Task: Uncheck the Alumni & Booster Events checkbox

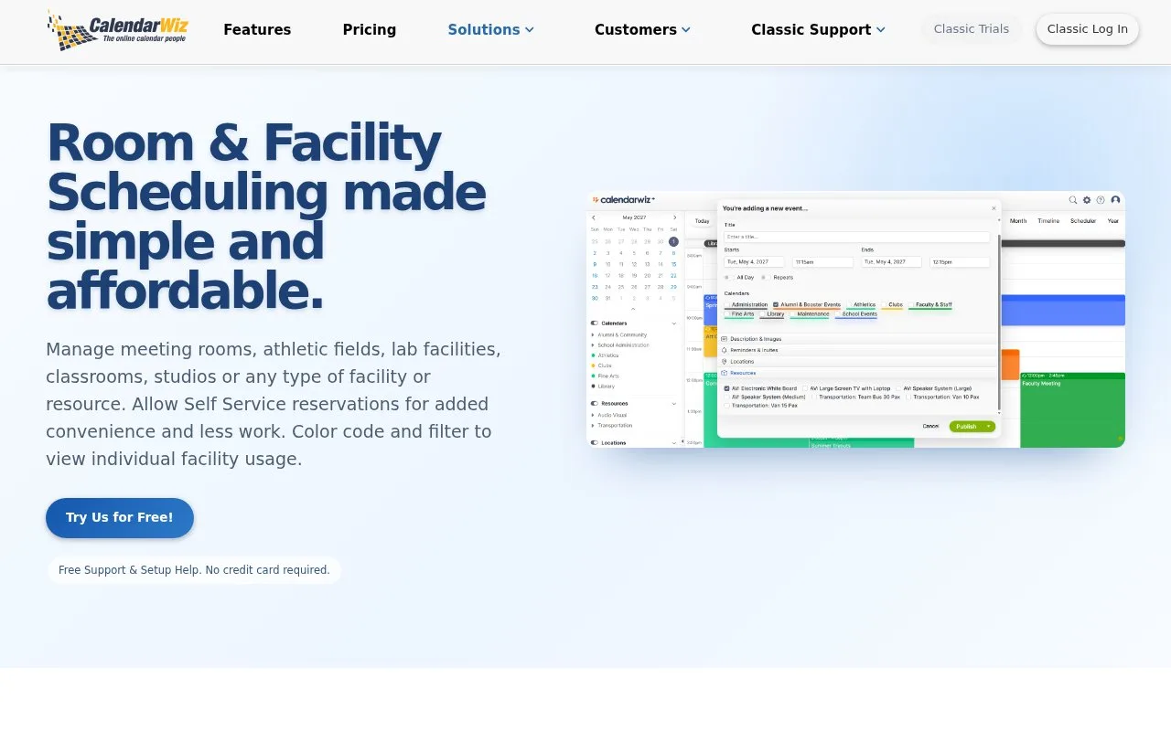Action: (x=776, y=304)
